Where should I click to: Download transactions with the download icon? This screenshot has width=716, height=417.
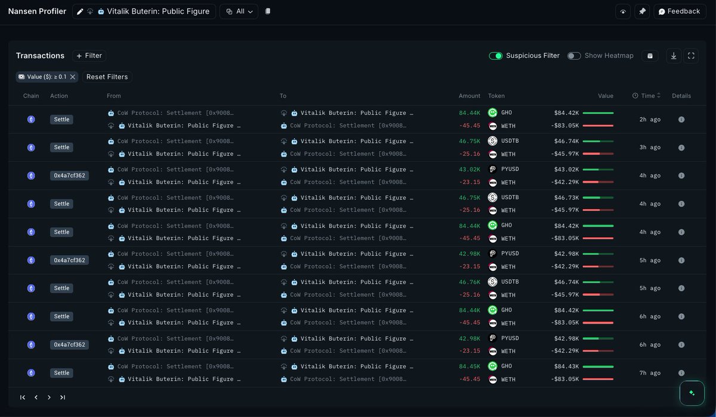click(674, 55)
